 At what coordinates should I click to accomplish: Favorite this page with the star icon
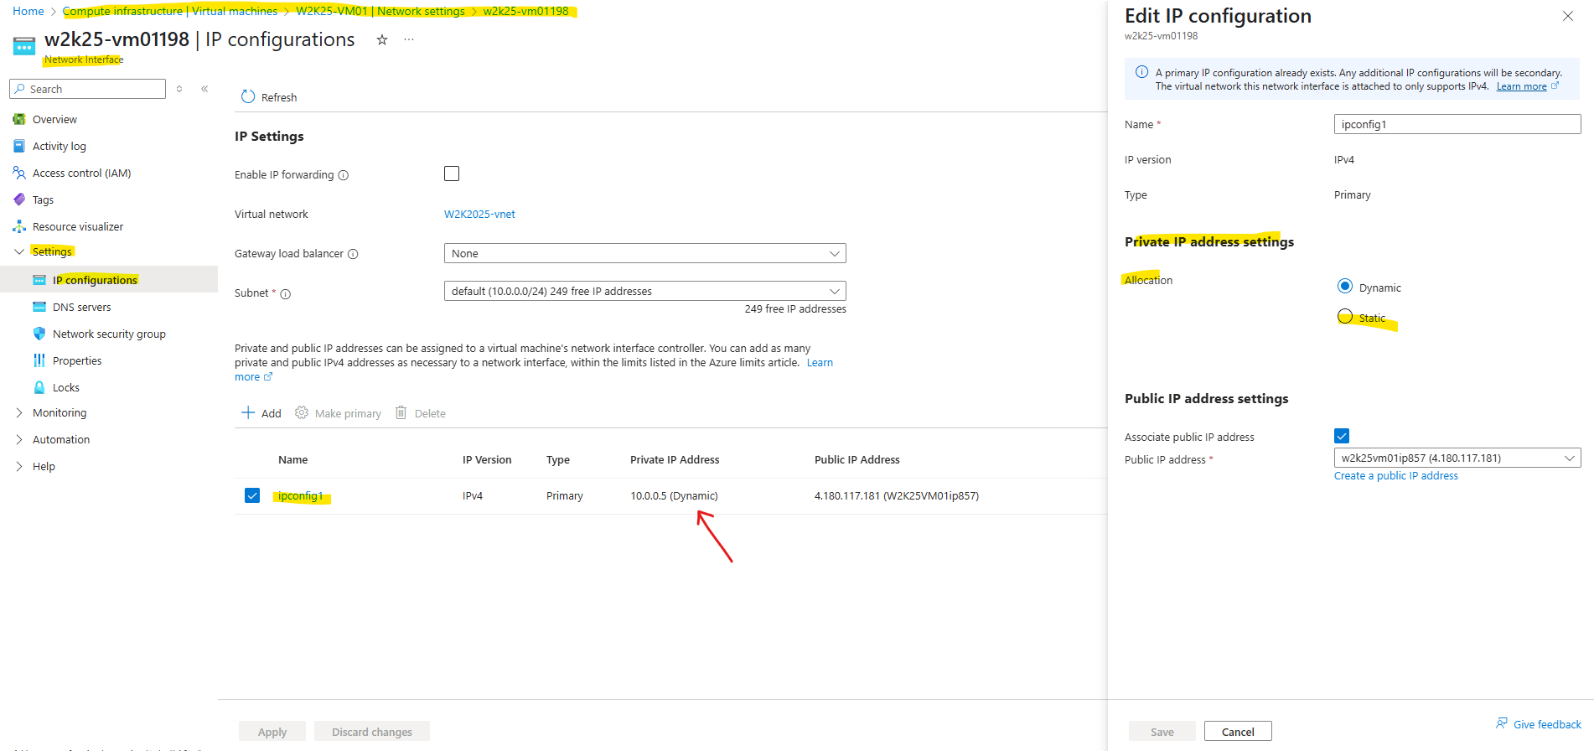(x=382, y=39)
